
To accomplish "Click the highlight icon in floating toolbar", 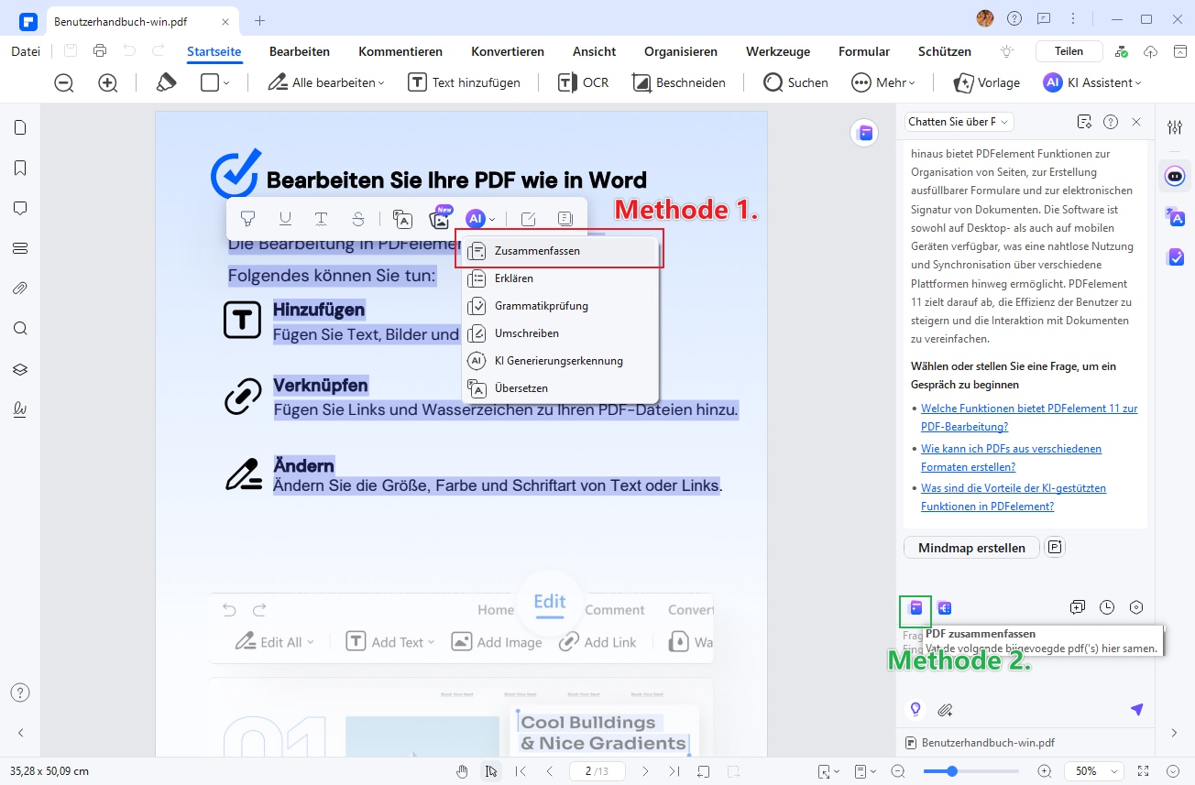I will (x=247, y=218).
